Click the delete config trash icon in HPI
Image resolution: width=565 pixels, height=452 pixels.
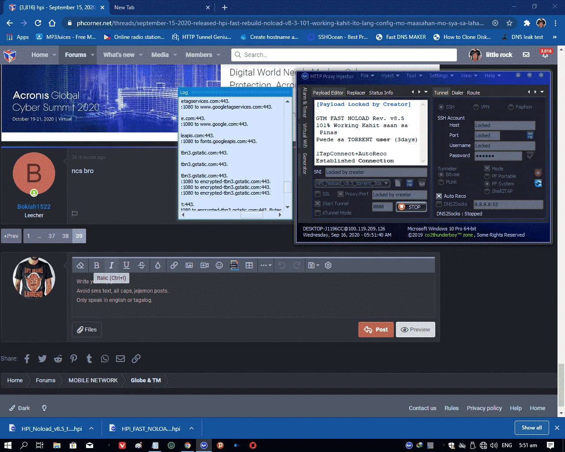click(422, 183)
